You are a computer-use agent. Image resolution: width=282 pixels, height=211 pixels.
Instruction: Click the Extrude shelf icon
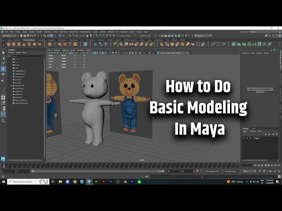tap(162, 44)
